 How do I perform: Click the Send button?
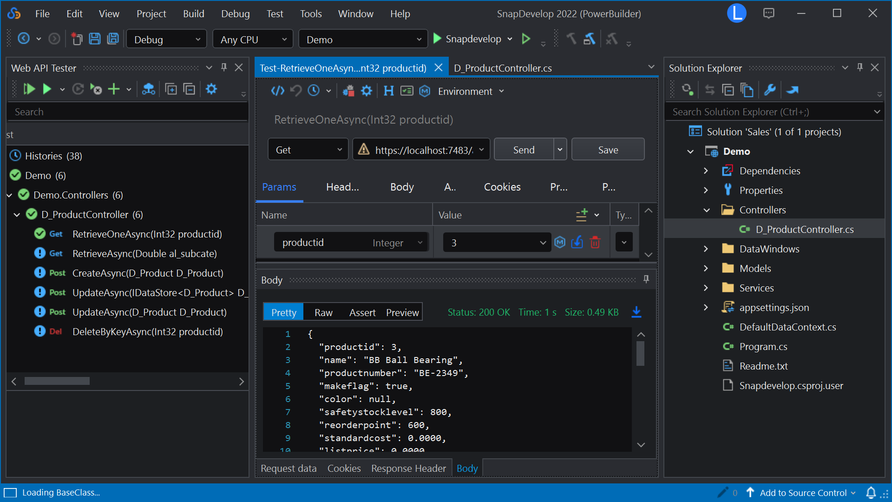[x=524, y=150]
